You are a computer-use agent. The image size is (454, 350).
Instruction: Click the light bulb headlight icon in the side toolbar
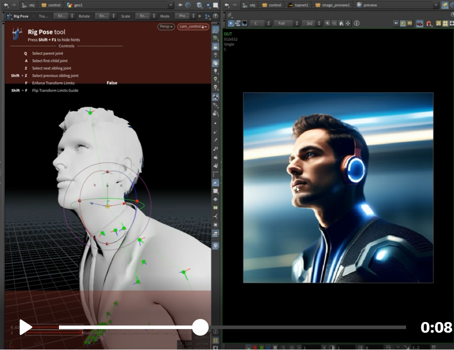(x=215, y=71)
